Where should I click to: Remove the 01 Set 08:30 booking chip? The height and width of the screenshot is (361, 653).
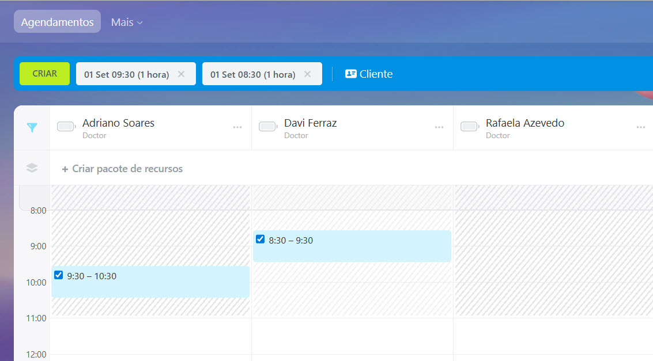coord(307,74)
